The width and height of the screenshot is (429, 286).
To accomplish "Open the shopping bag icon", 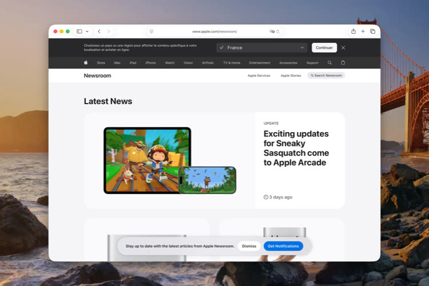I will (343, 63).
